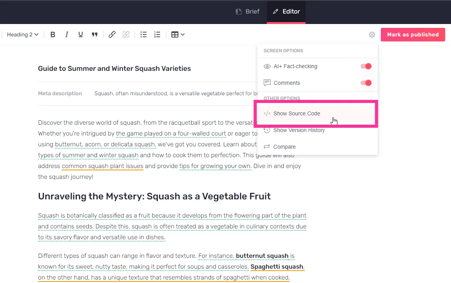Open the table insert dropdown
The height and width of the screenshot is (283, 451).
178,35
